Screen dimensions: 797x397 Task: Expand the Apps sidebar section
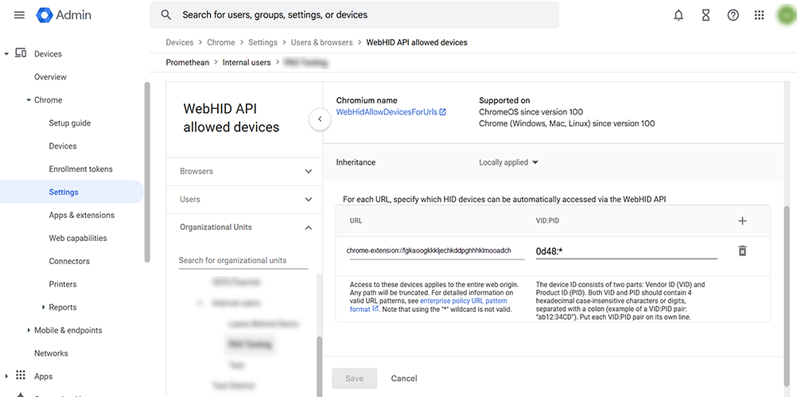pyautogui.click(x=6, y=376)
